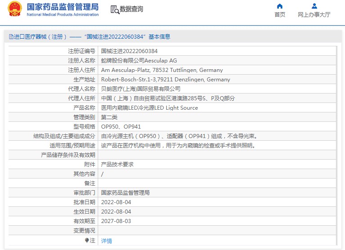Image resolution: width=345 pixels, height=250 pixels.
Task: Click the 代理人住所 label
Action: click(x=82, y=98)
